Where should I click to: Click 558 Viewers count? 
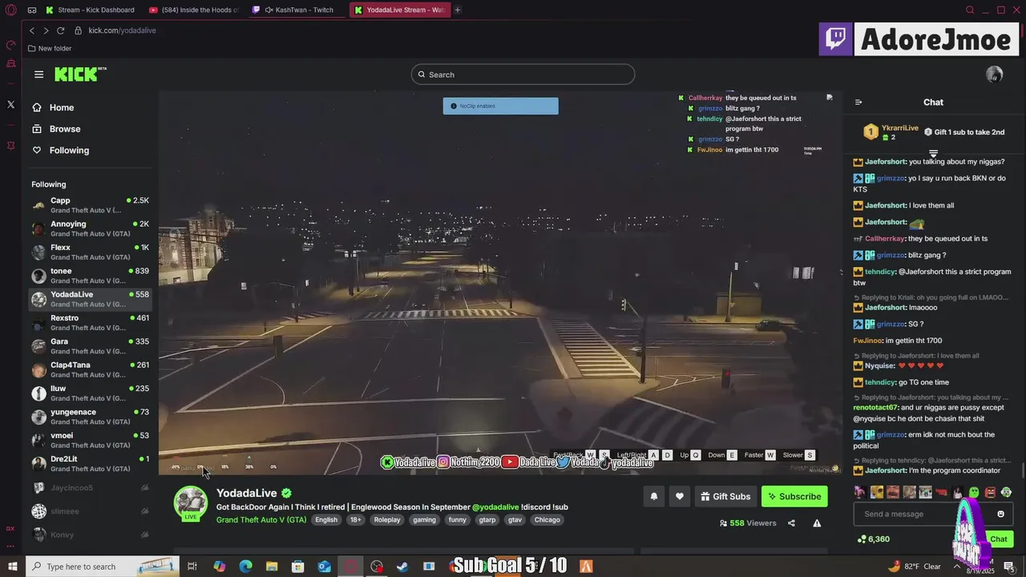click(748, 523)
